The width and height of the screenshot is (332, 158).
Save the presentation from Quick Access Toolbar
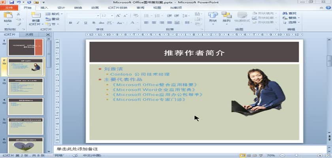click(x=11, y=2)
